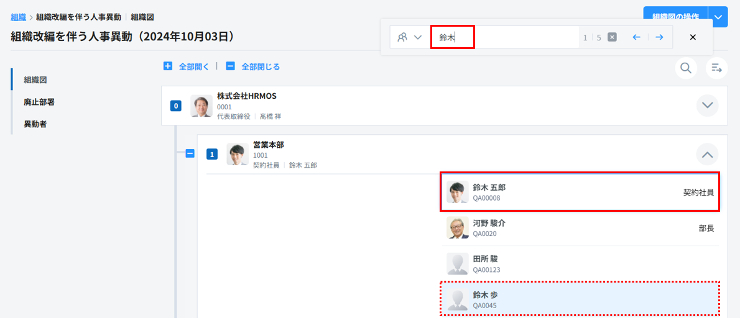Go to next search result arrow

pos(659,37)
